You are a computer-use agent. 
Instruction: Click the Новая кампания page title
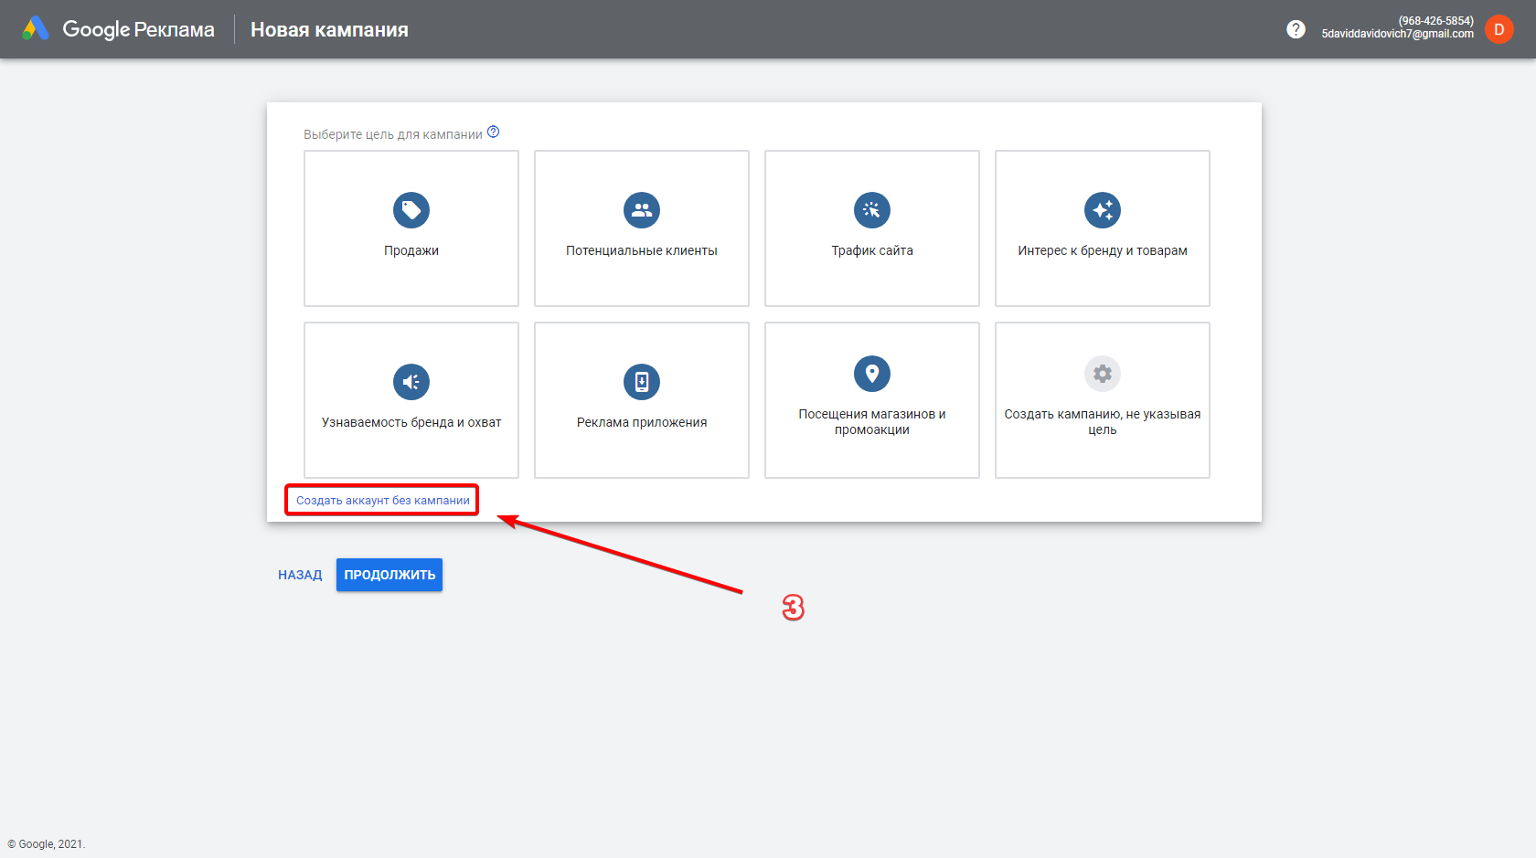tap(329, 29)
